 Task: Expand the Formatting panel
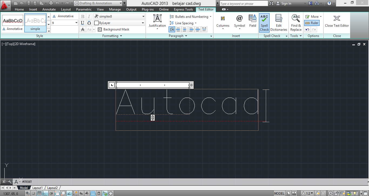tap(112, 36)
